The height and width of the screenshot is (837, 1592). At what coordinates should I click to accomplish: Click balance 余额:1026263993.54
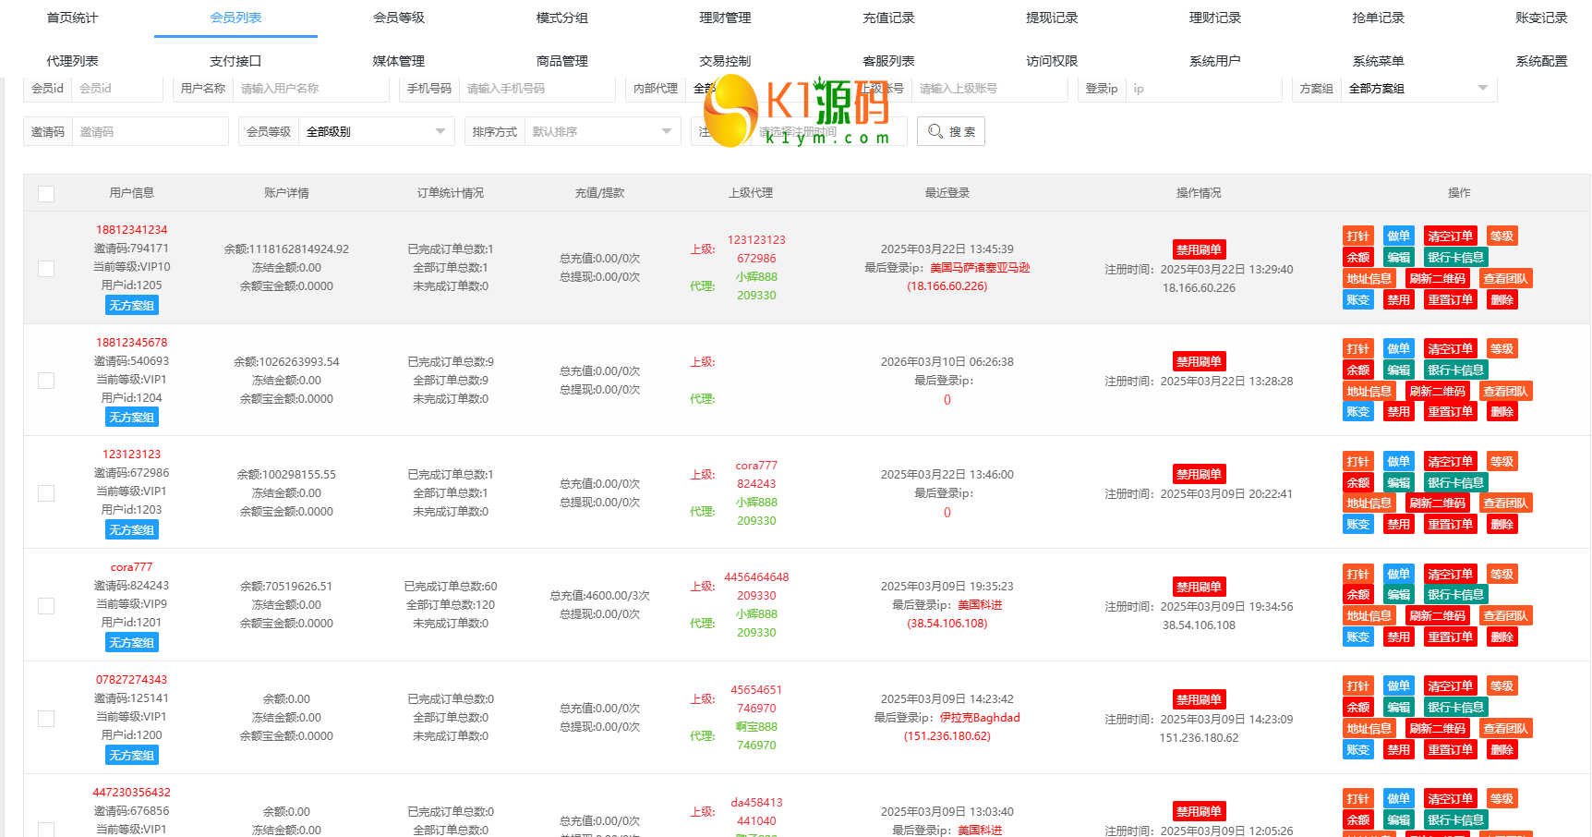coord(286,362)
